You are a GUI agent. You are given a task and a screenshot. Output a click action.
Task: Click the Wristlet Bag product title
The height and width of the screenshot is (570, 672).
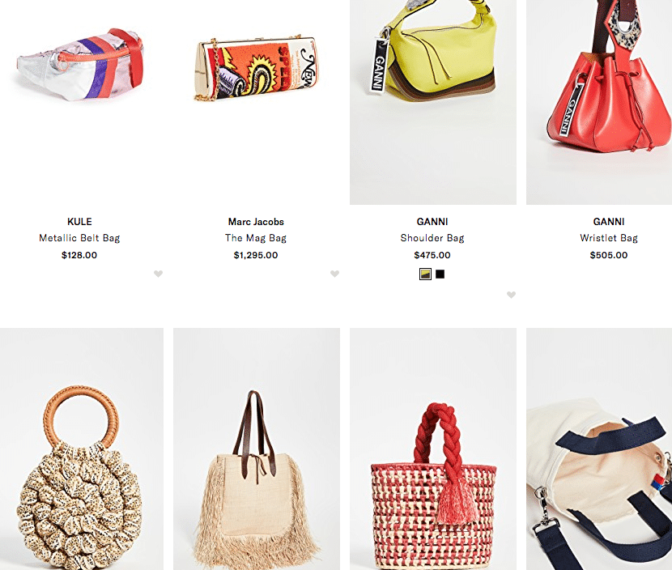[609, 238]
